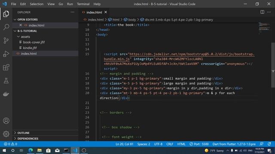Open the Edit menu
The width and height of the screenshot is (275, 154).
tap(23, 4)
